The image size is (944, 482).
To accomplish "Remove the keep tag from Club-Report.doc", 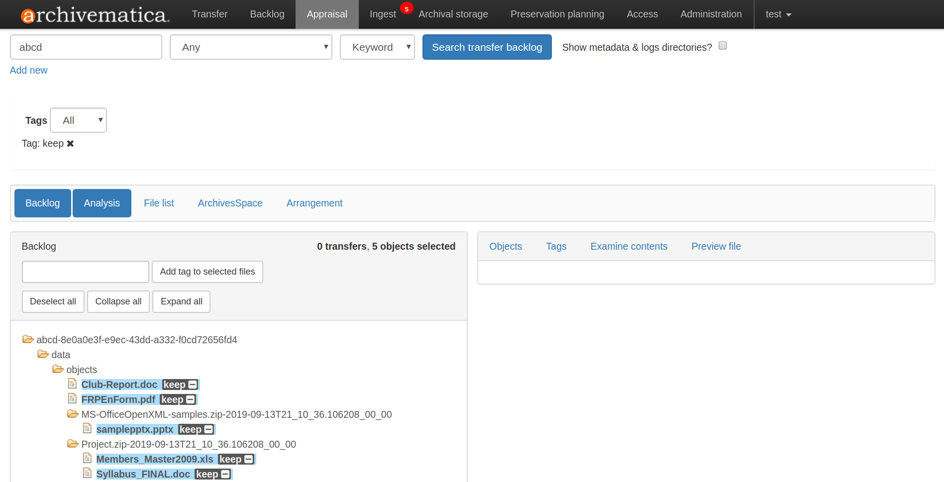I will pos(193,384).
